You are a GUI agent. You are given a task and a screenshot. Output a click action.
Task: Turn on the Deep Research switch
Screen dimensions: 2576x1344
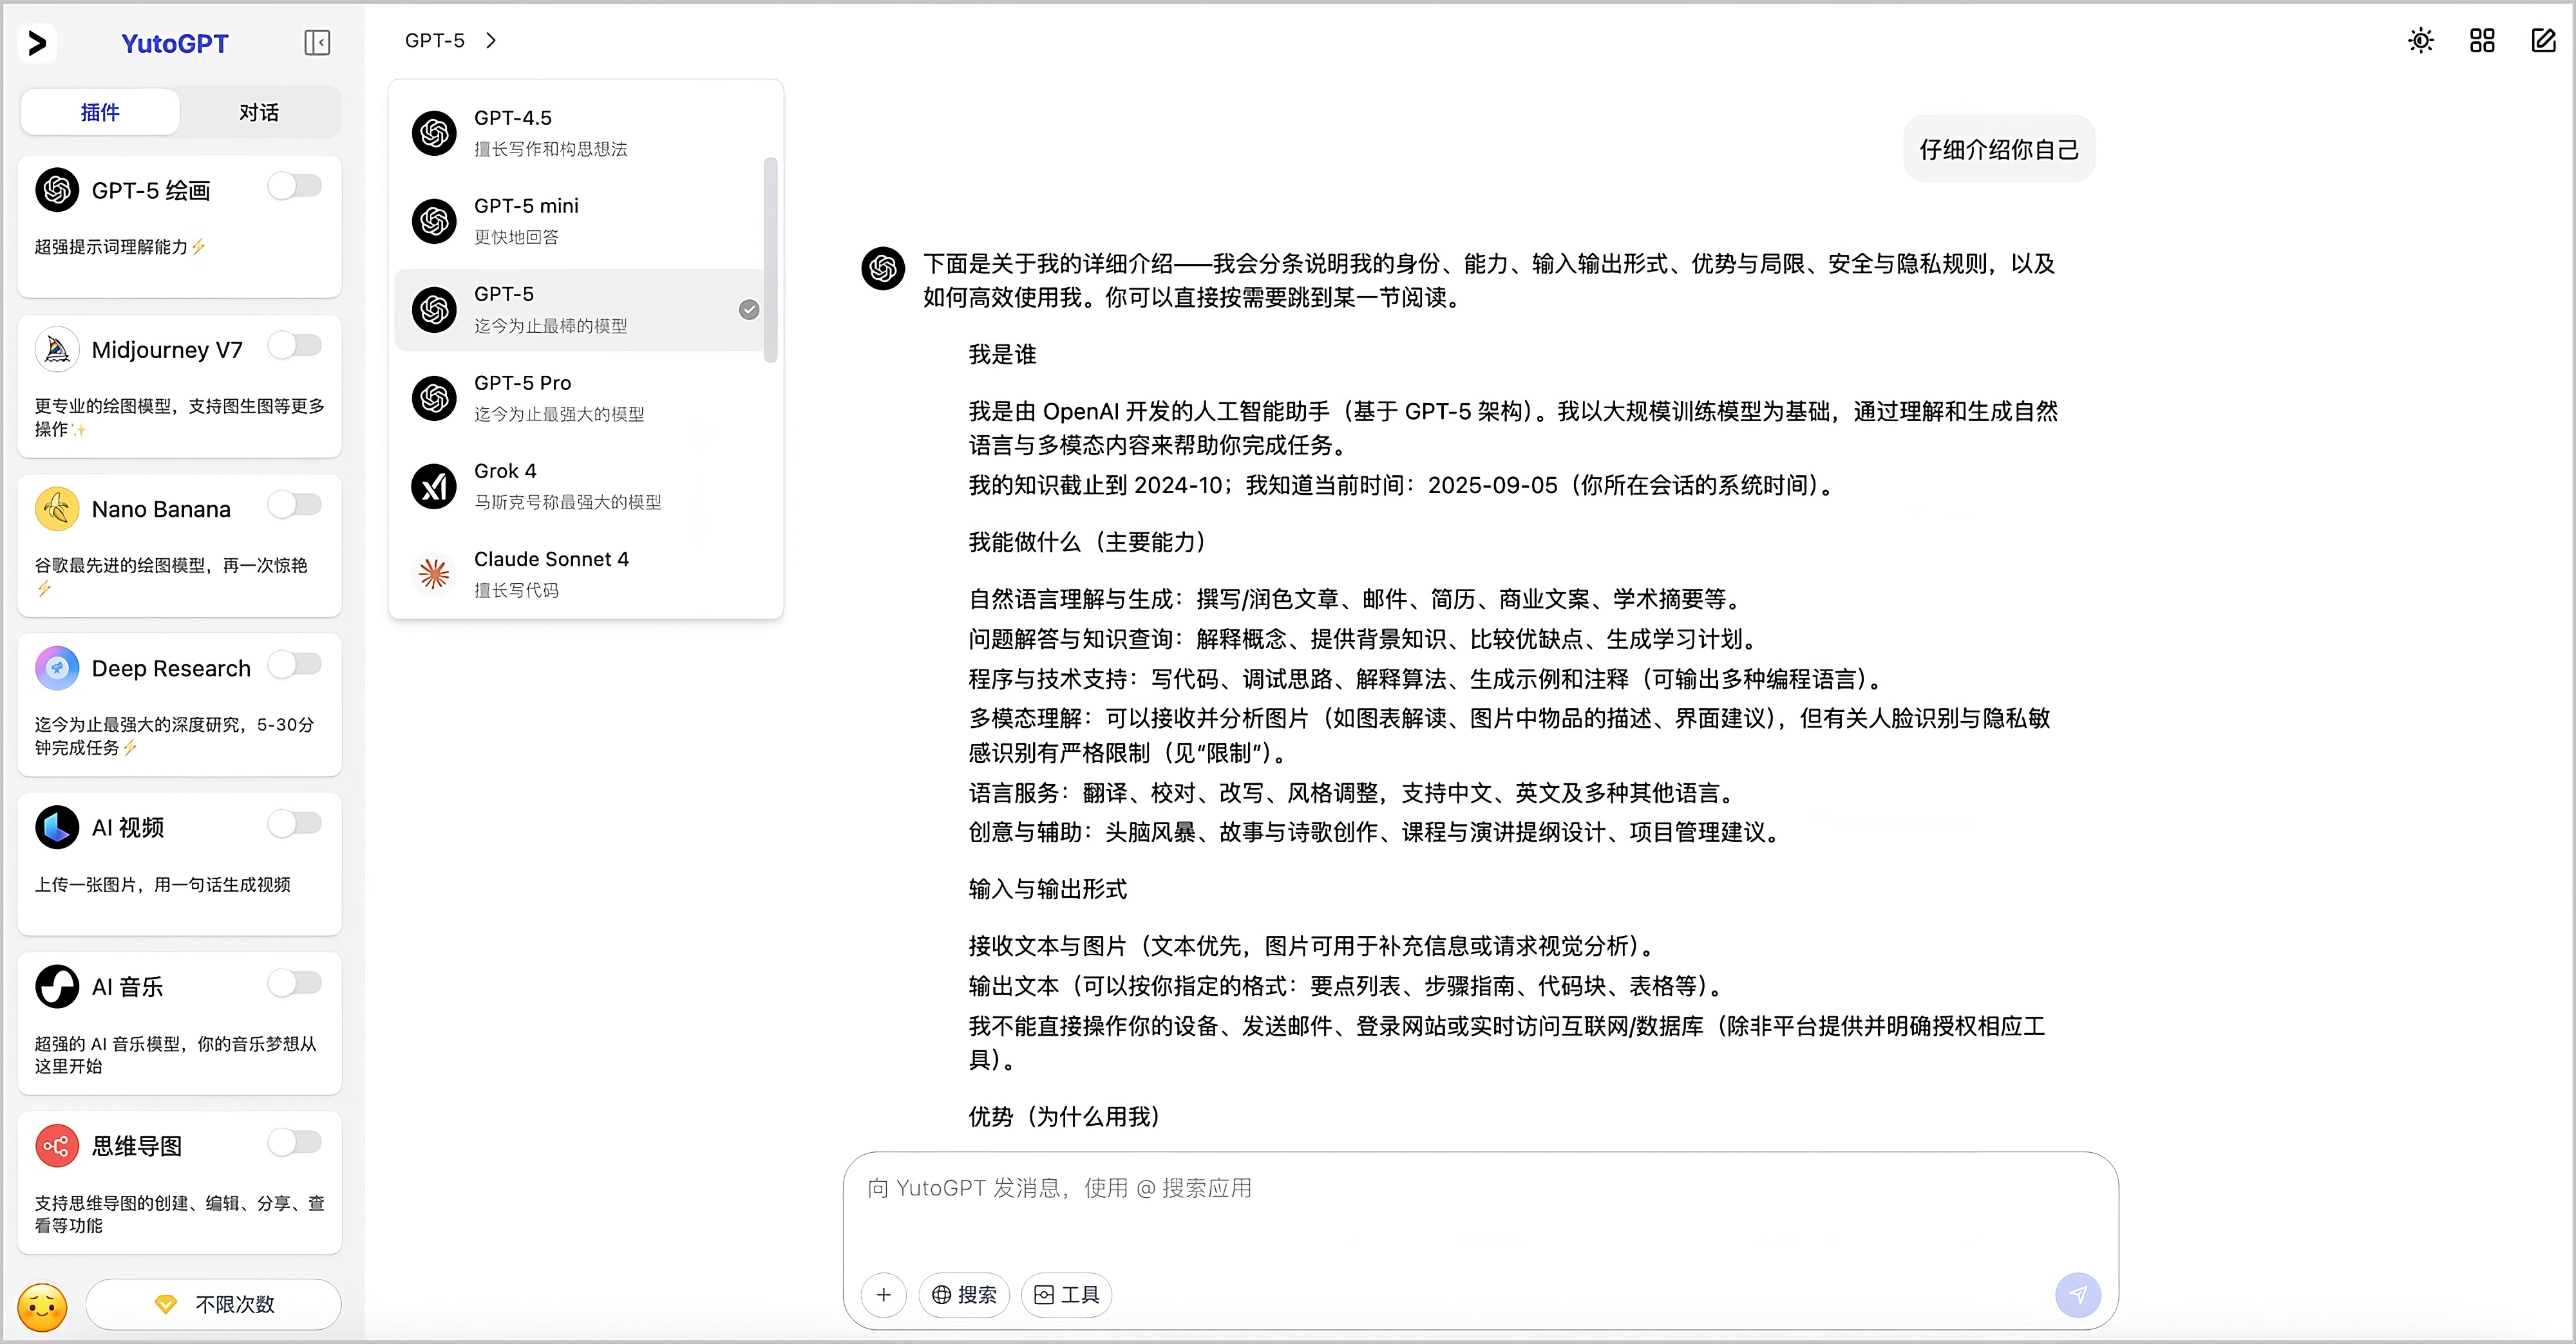coord(295,664)
